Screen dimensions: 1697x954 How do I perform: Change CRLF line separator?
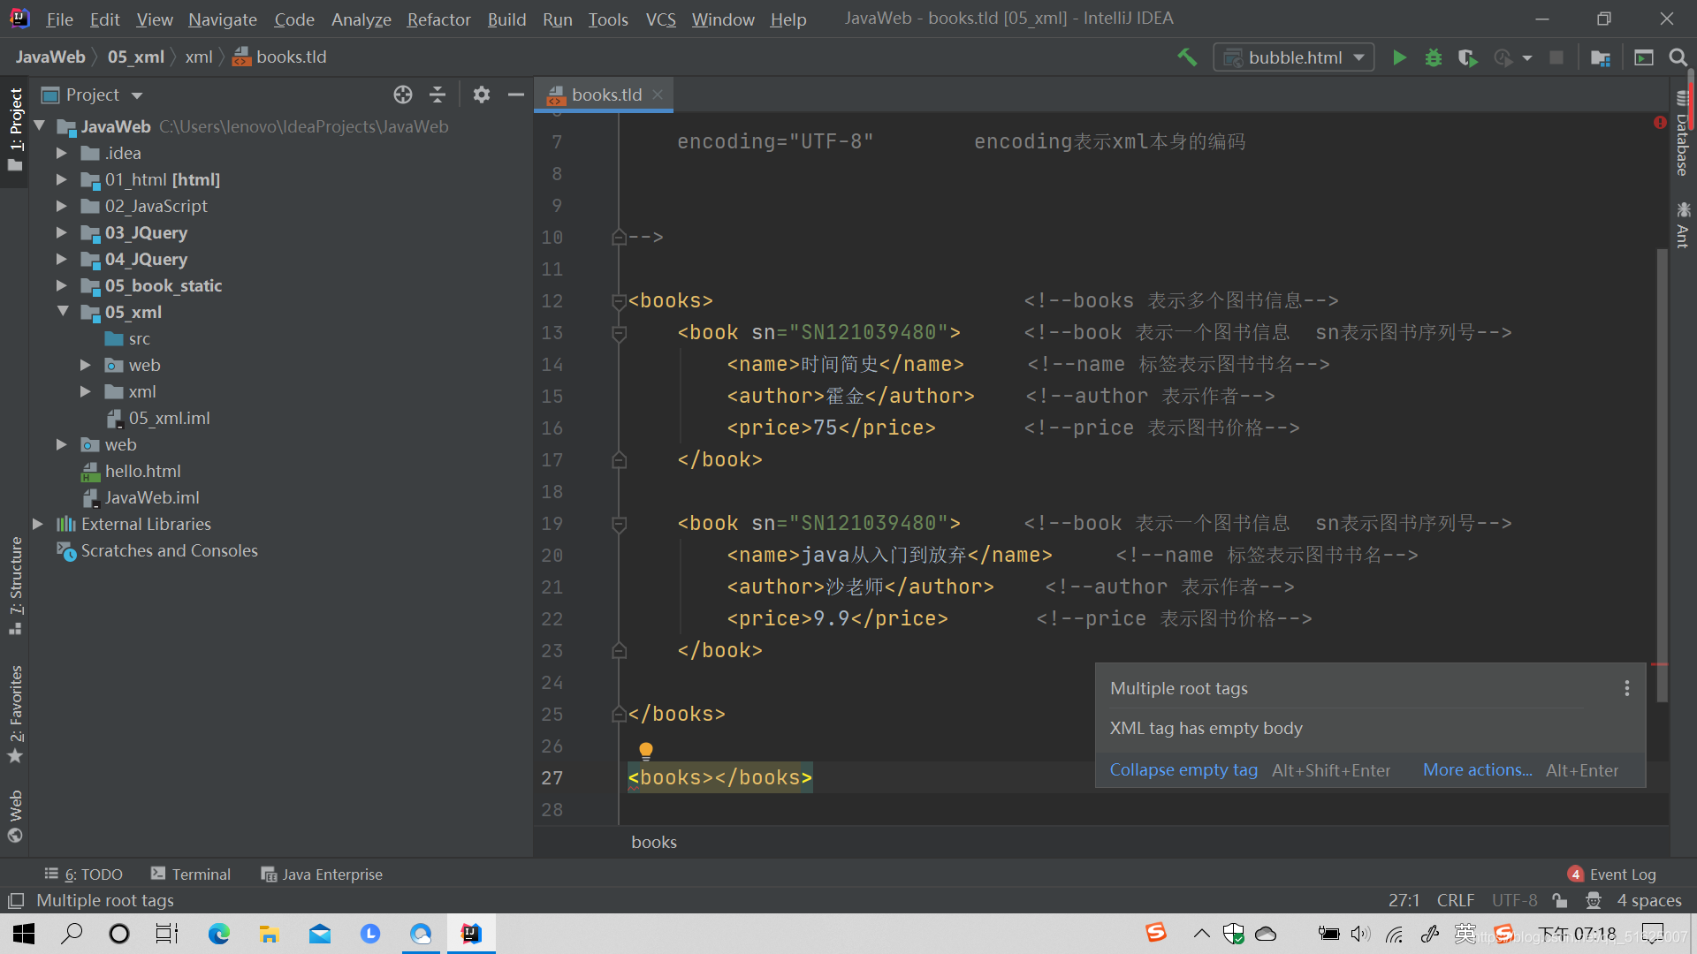(1455, 900)
